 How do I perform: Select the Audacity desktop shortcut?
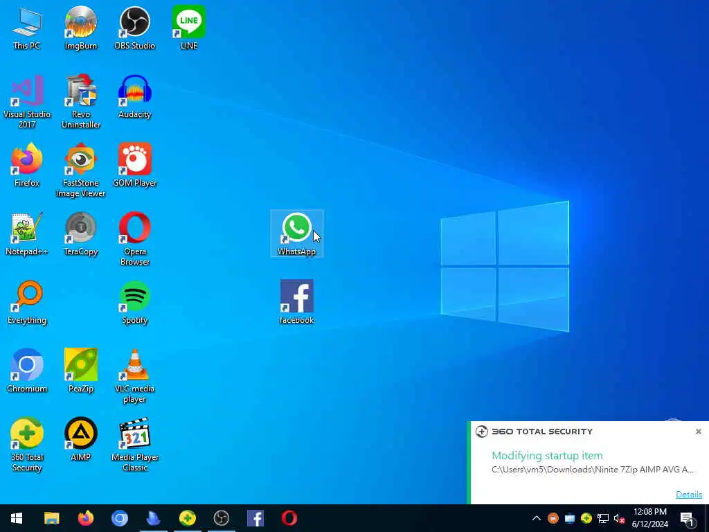[135, 97]
